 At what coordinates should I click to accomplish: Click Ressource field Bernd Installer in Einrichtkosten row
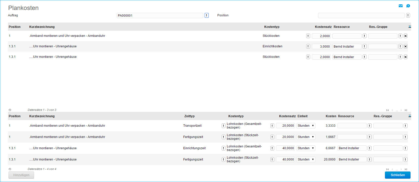click(347, 46)
